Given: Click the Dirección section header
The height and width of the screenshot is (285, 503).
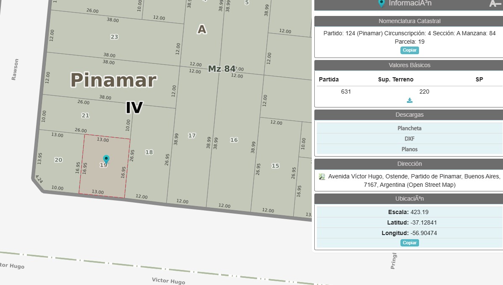Looking at the screenshot, I should click(409, 164).
